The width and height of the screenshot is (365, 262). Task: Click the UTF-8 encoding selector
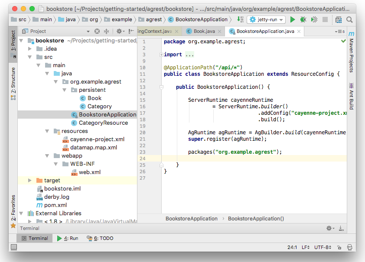click(323, 247)
